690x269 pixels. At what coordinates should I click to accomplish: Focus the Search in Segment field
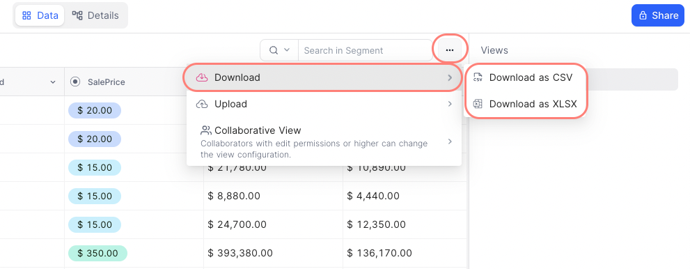point(366,50)
